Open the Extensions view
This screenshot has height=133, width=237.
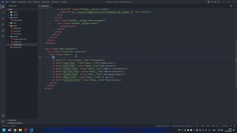point(3,30)
